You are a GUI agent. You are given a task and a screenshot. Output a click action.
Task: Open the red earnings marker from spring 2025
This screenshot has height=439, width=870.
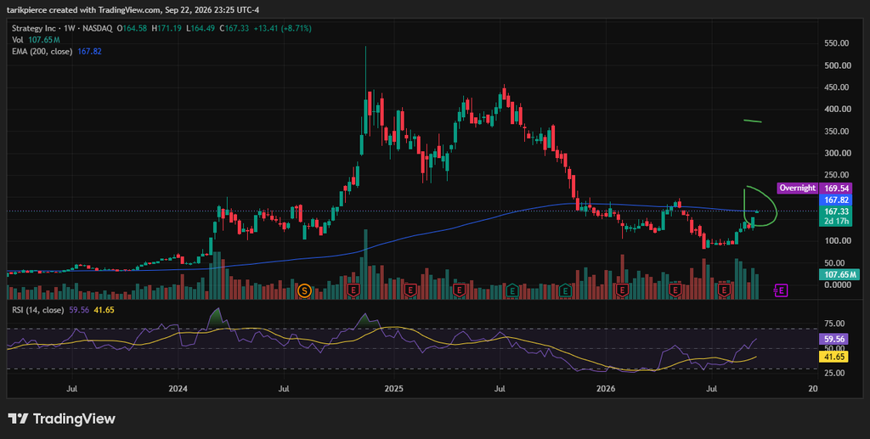tap(459, 290)
